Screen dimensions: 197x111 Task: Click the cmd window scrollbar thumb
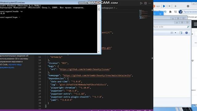(98, 9)
